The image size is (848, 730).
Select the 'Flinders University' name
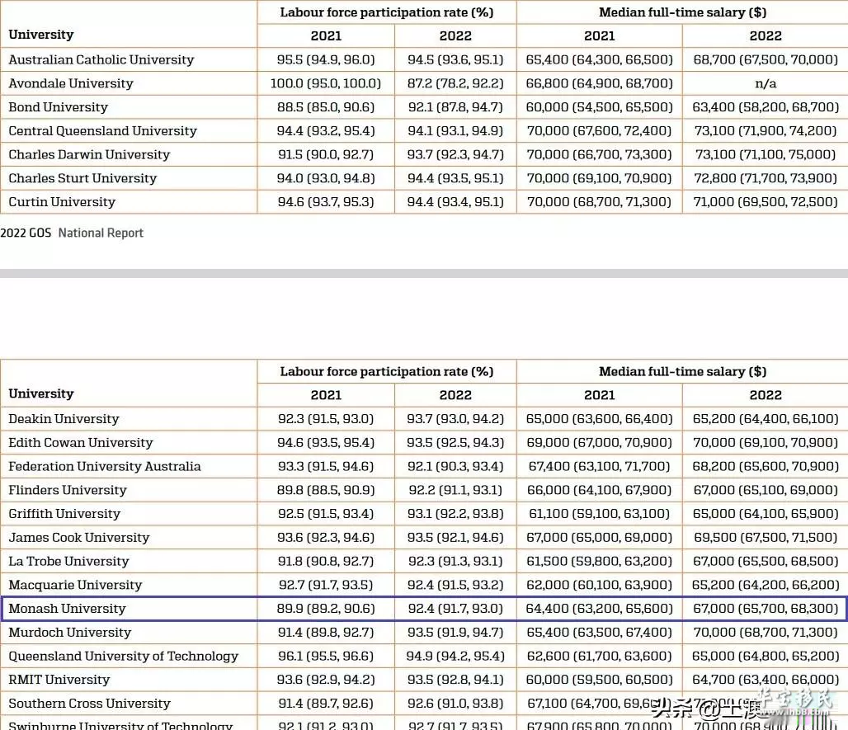pyautogui.click(x=68, y=490)
